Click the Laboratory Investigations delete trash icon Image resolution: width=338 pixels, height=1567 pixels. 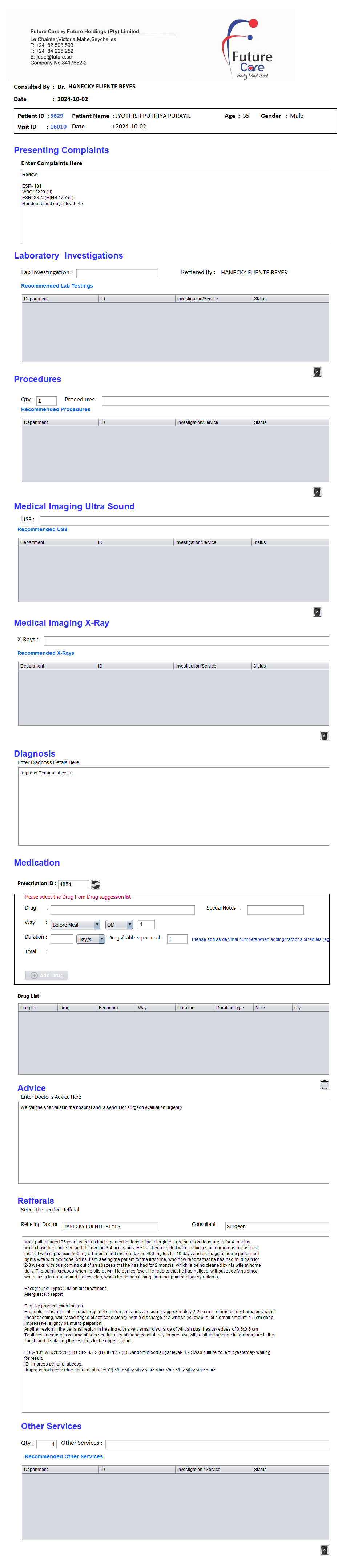(317, 372)
